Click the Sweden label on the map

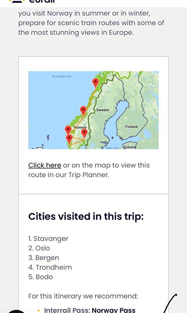[103, 110]
